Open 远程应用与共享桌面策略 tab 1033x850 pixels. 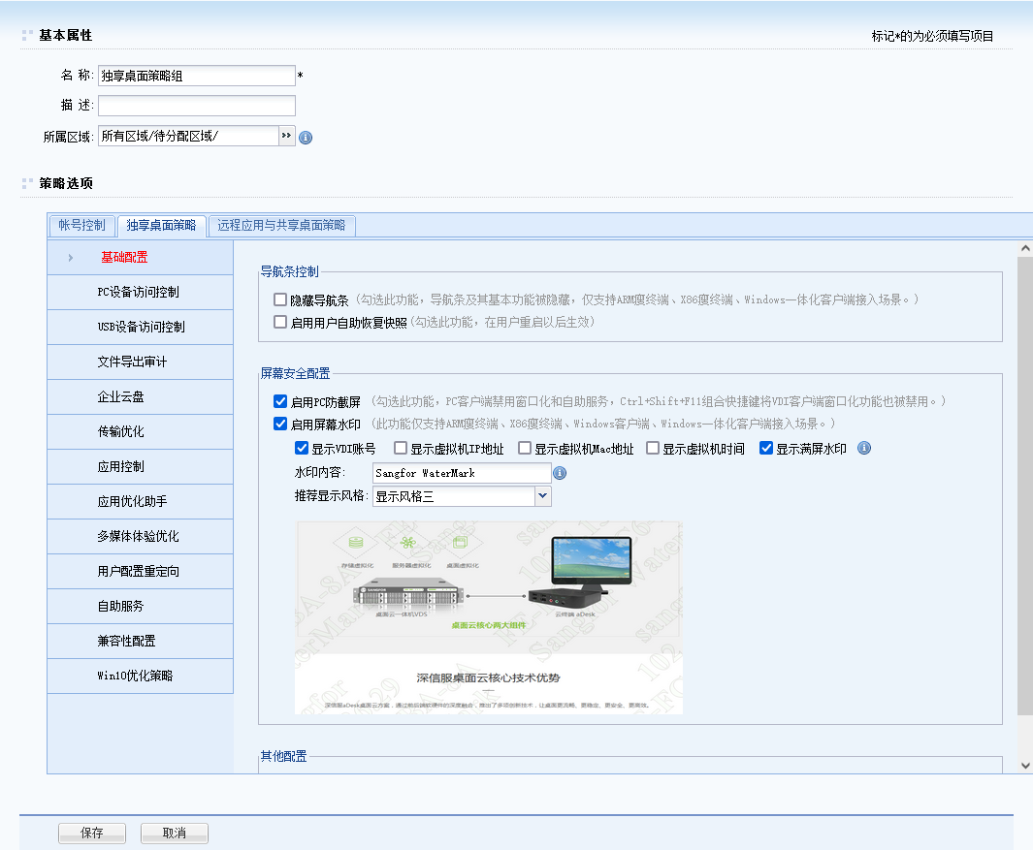pos(281,225)
